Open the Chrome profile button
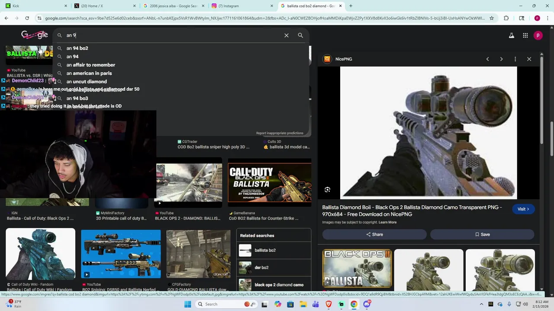554x311 pixels. tap(537, 18)
